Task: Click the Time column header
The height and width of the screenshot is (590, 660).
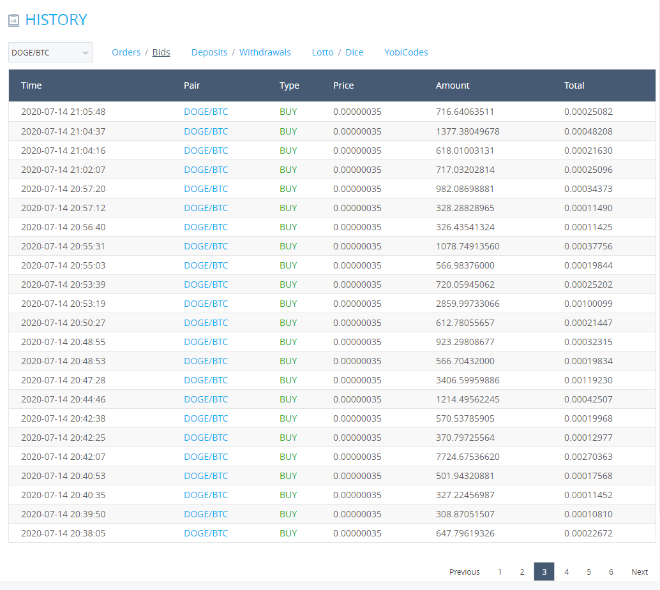Action: click(x=31, y=85)
